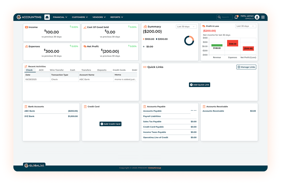Click the red Expenses bar in chart

pyautogui.click(x=233, y=43)
